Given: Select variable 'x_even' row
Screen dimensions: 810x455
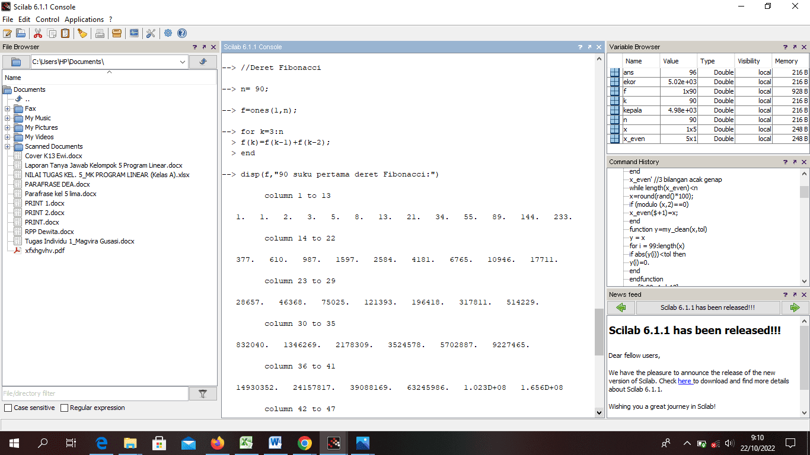Looking at the screenshot, I should pos(709,139).
